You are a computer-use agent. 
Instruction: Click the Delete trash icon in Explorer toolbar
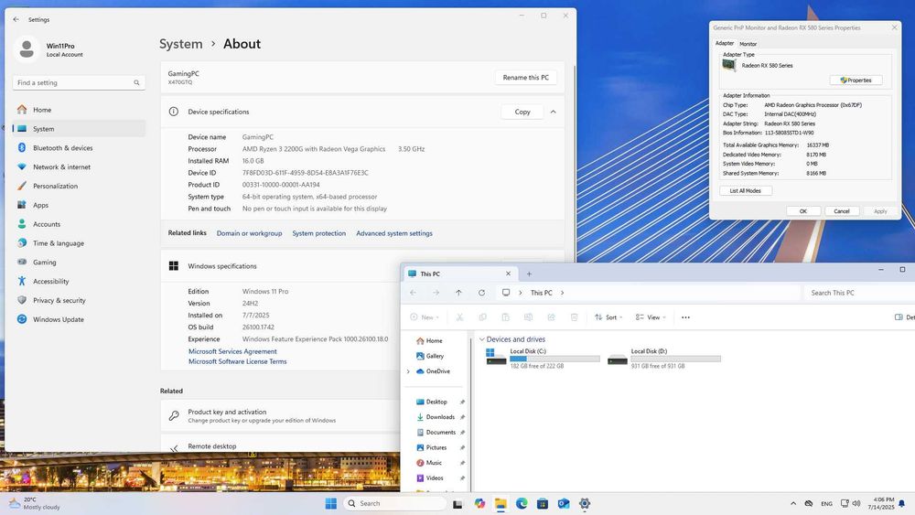click(575, 317)
